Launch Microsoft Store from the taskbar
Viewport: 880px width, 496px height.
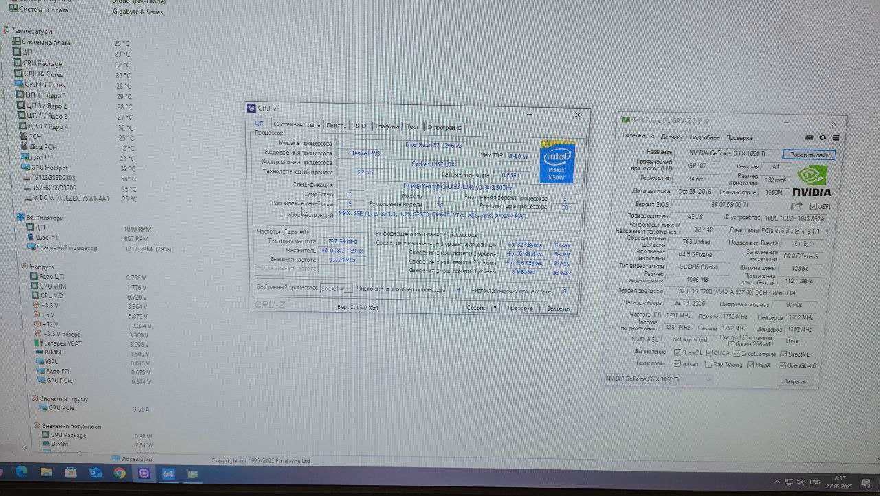point(70,473)
